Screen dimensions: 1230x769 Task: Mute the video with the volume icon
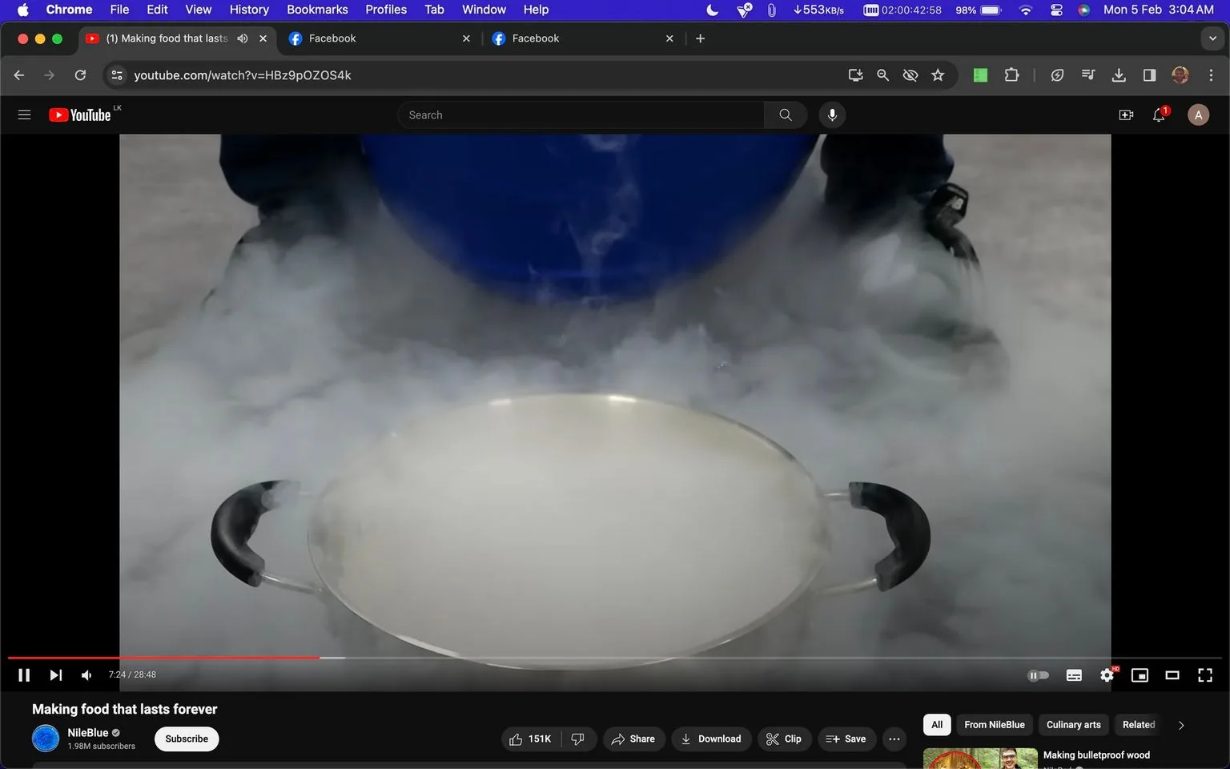pyautogui.click(x=86, y=674)
